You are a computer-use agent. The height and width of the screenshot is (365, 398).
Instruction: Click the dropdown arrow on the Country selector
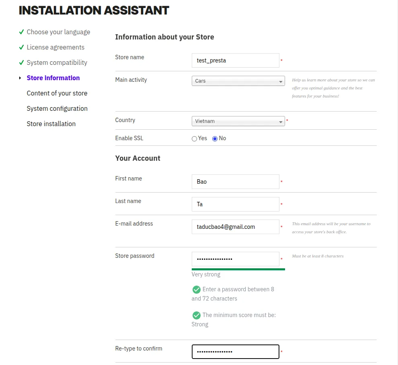click(x=281, y=121)
